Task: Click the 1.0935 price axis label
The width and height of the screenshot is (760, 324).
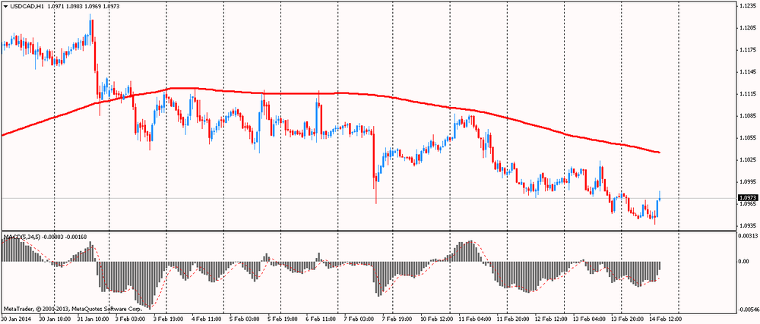Action: click(746, 225)
